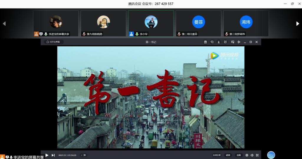Open 超清 video quality selector
The image size is (302, 159).
pos(228,155)
